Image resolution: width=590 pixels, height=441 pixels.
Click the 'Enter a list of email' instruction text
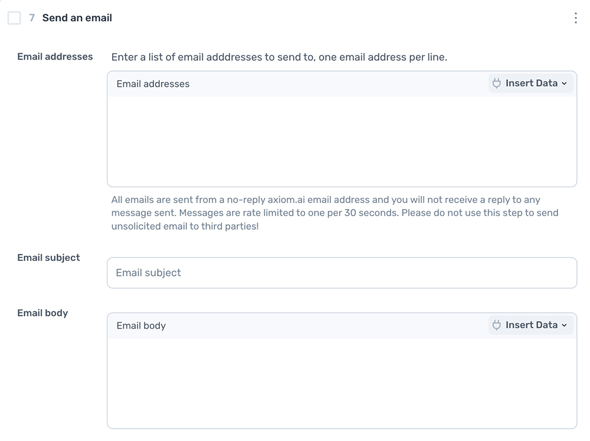(279, 57)
